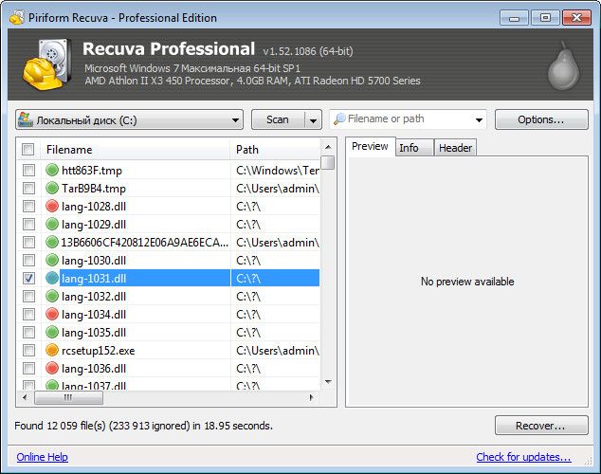Select the htt863F.tmp filename
The height and width of the screenshot is (474, 601).
pyautogui.click(x=92, y=171)
